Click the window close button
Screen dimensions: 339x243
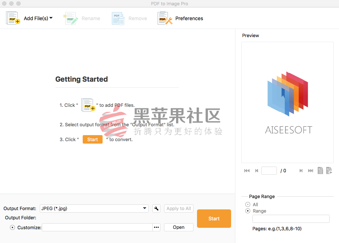click(4, 4)
